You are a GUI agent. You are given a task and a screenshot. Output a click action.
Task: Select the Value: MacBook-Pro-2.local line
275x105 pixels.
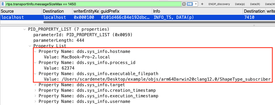[x=77, y=57]
